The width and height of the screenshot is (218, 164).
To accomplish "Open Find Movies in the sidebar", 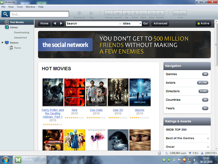I will tap(17, 22).
